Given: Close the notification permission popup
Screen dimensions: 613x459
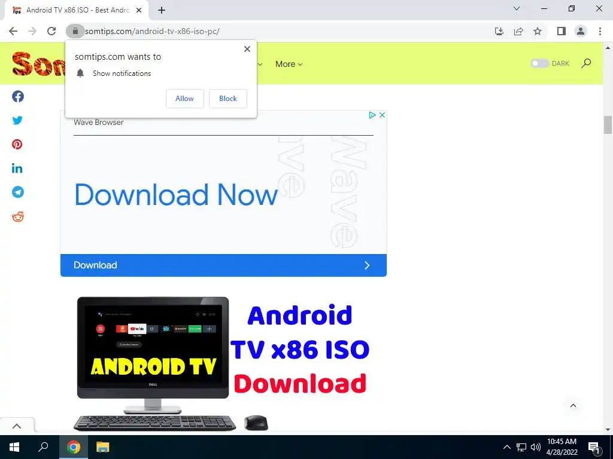Looking at the screenshot, I should (247, 49).
